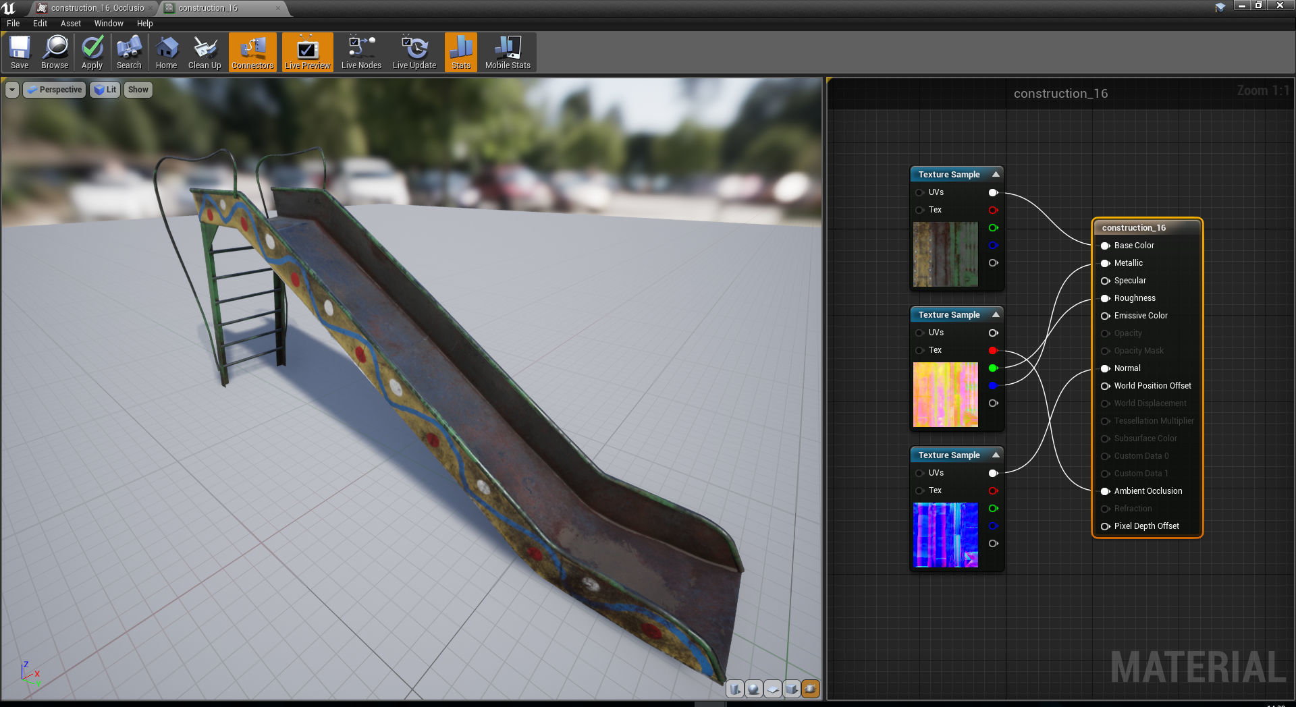Select the blue normal map texture thumbnail

point(945,535)
